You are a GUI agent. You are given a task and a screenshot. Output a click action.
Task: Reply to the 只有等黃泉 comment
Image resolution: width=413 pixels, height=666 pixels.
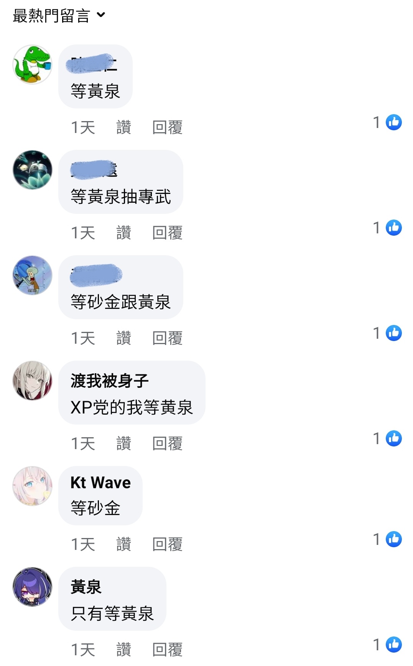(x=167, y=650)
